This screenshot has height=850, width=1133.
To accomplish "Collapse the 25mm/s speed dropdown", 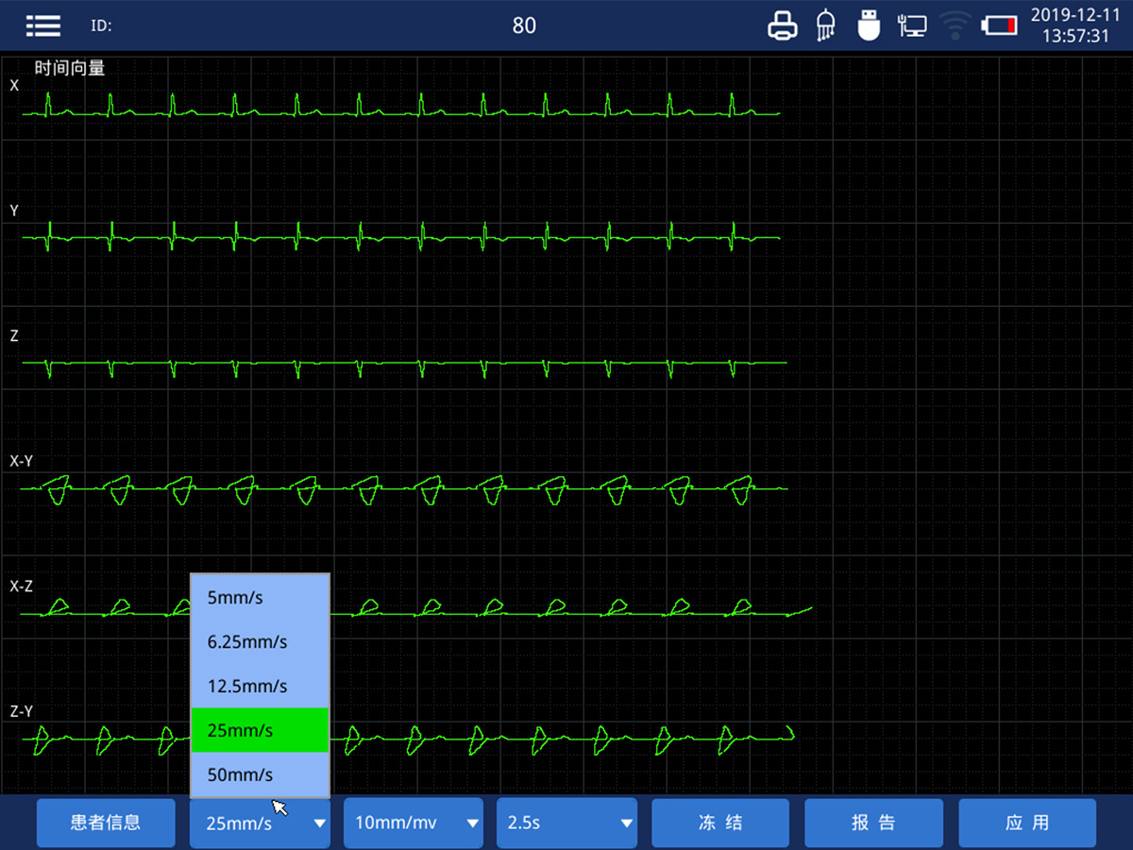I will pos(260,823).
